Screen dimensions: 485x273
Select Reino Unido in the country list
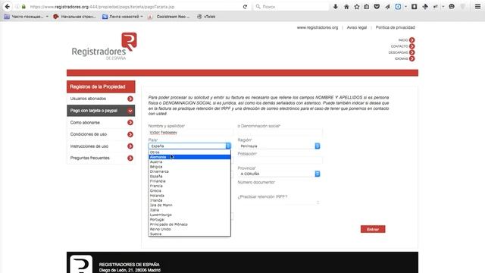pyautogui.click(x=189, y=229)
